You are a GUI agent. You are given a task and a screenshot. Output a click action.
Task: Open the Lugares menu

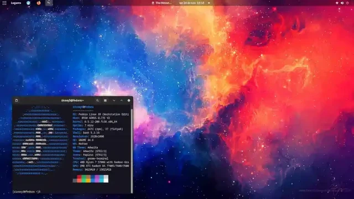point(16,3)
